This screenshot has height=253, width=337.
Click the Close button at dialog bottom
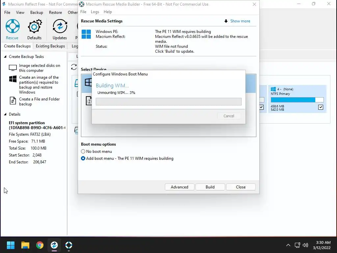[x=241, y=187]
